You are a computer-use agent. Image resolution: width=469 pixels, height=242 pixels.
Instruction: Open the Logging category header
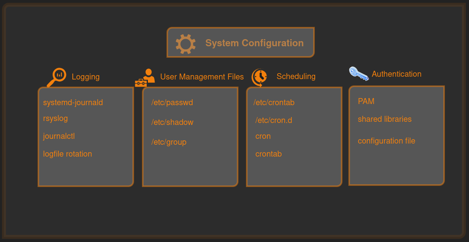[86, 77]
